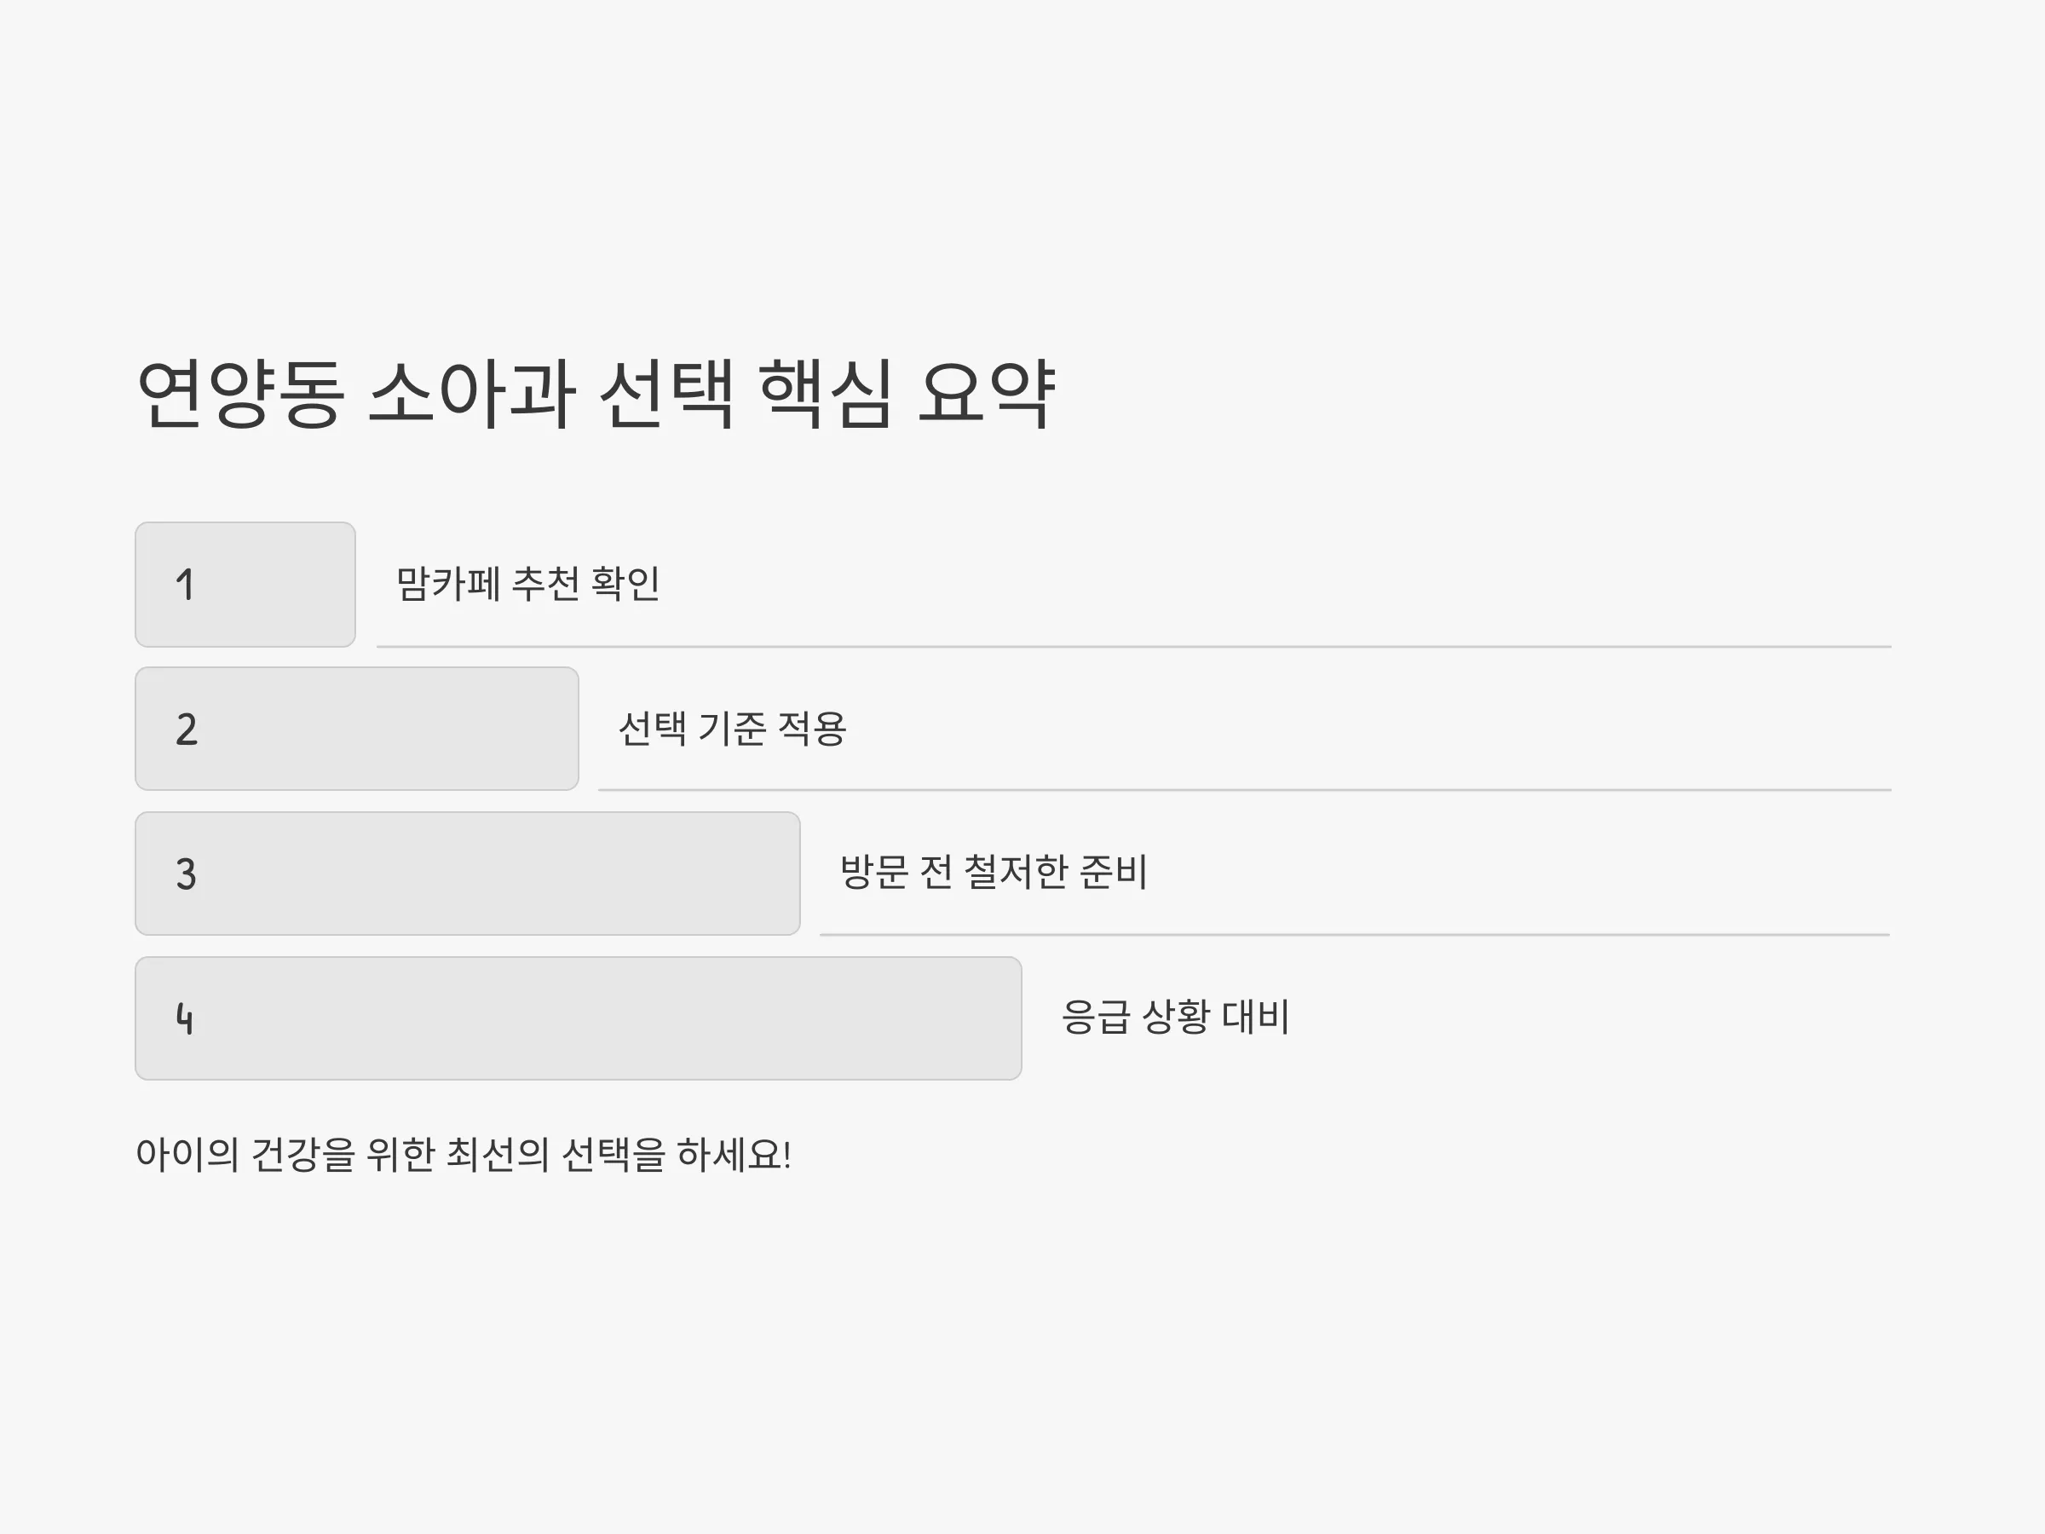Screen dimensions: 2045x1534
Task: Select the numbered box labeled 2
Action: [357, 729]
